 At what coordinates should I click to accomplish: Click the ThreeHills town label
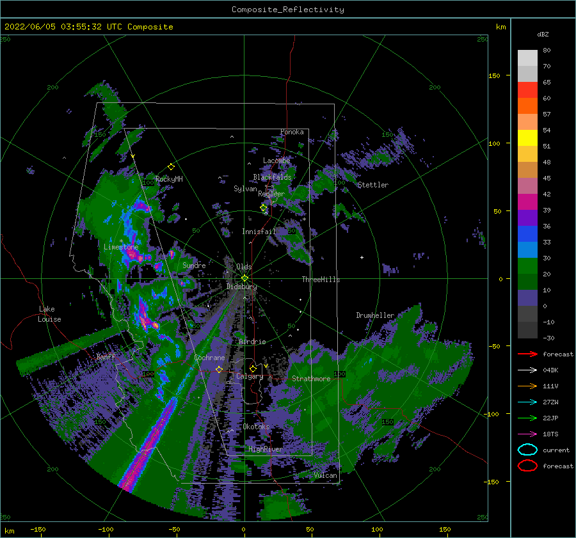point(321,280)
